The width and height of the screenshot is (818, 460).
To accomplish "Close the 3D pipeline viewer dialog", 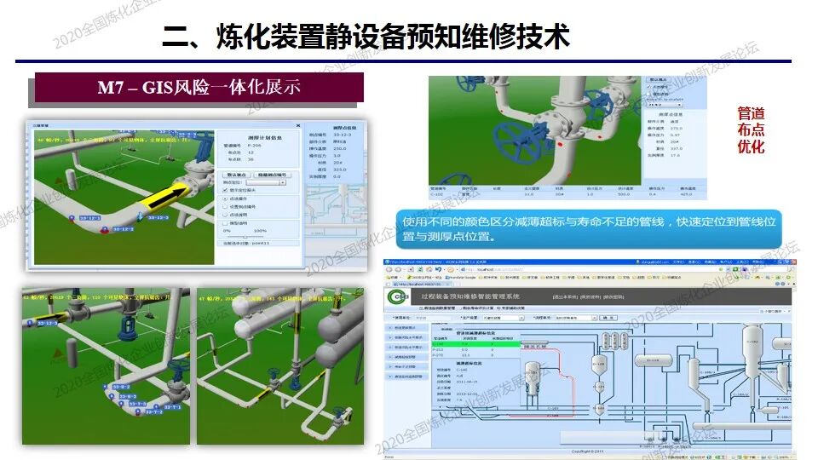I will (x=298, y=126).
